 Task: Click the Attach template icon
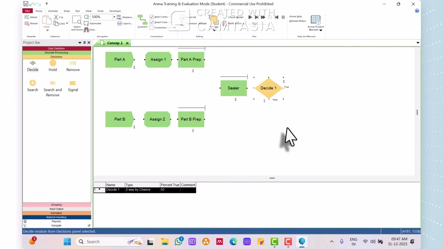[27, 17]
